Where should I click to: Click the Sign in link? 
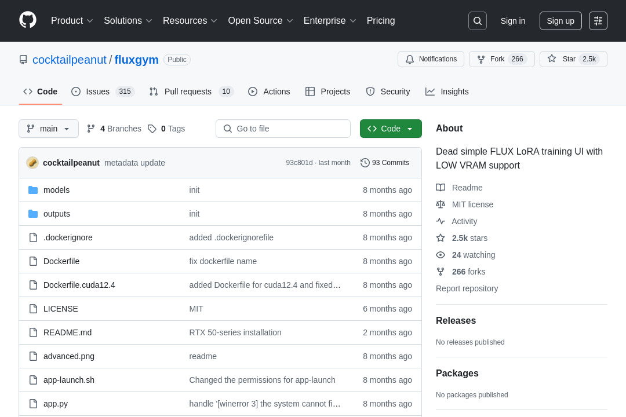(x=513, y=21)
